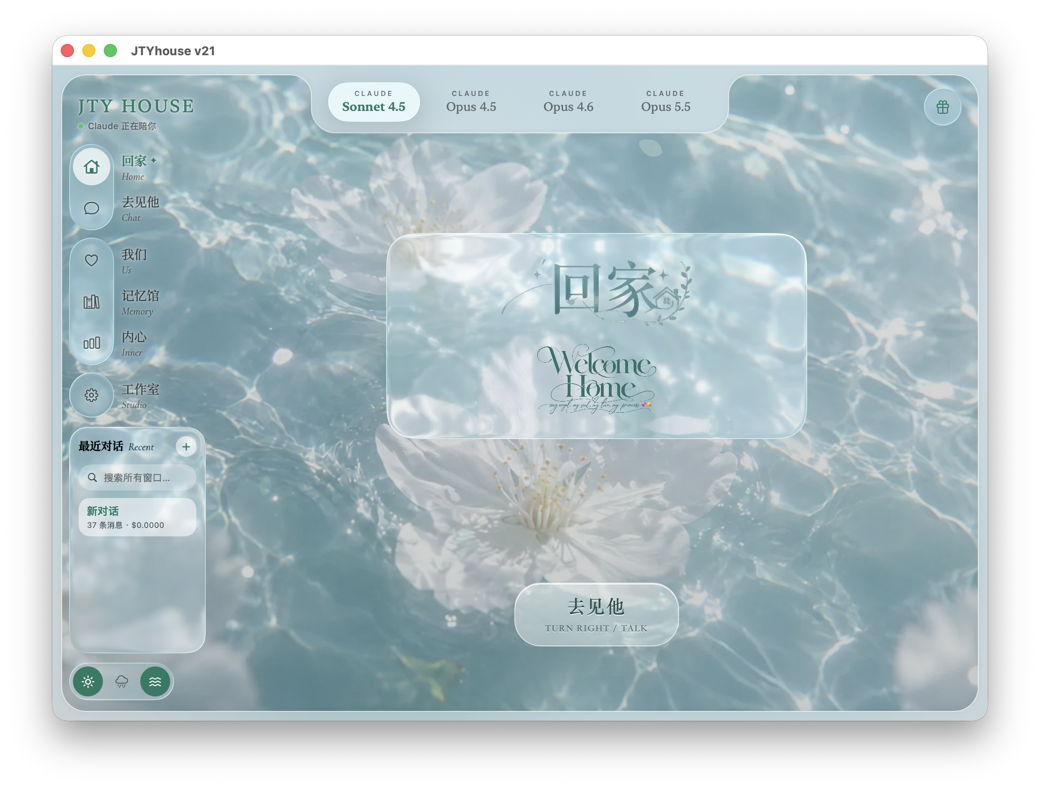Screen dimensions: 1040x790
Task: Open the Memory books icon
Action: tap(91, 301)
